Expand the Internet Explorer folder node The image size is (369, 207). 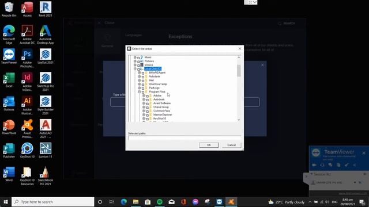(x=144, y=114)
